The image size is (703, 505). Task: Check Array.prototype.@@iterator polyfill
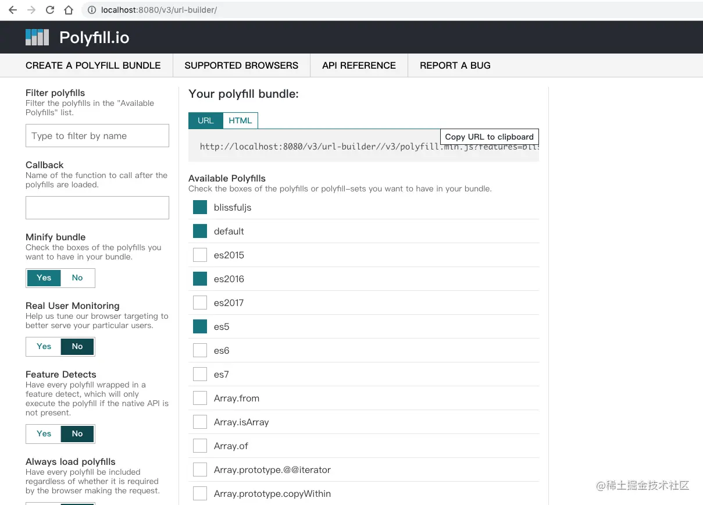pos(200,470)
